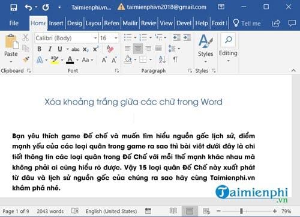300x217 pixels.
Task: Toggle Italic formatting
Action: pyautogui.click(x=50, y=49)
